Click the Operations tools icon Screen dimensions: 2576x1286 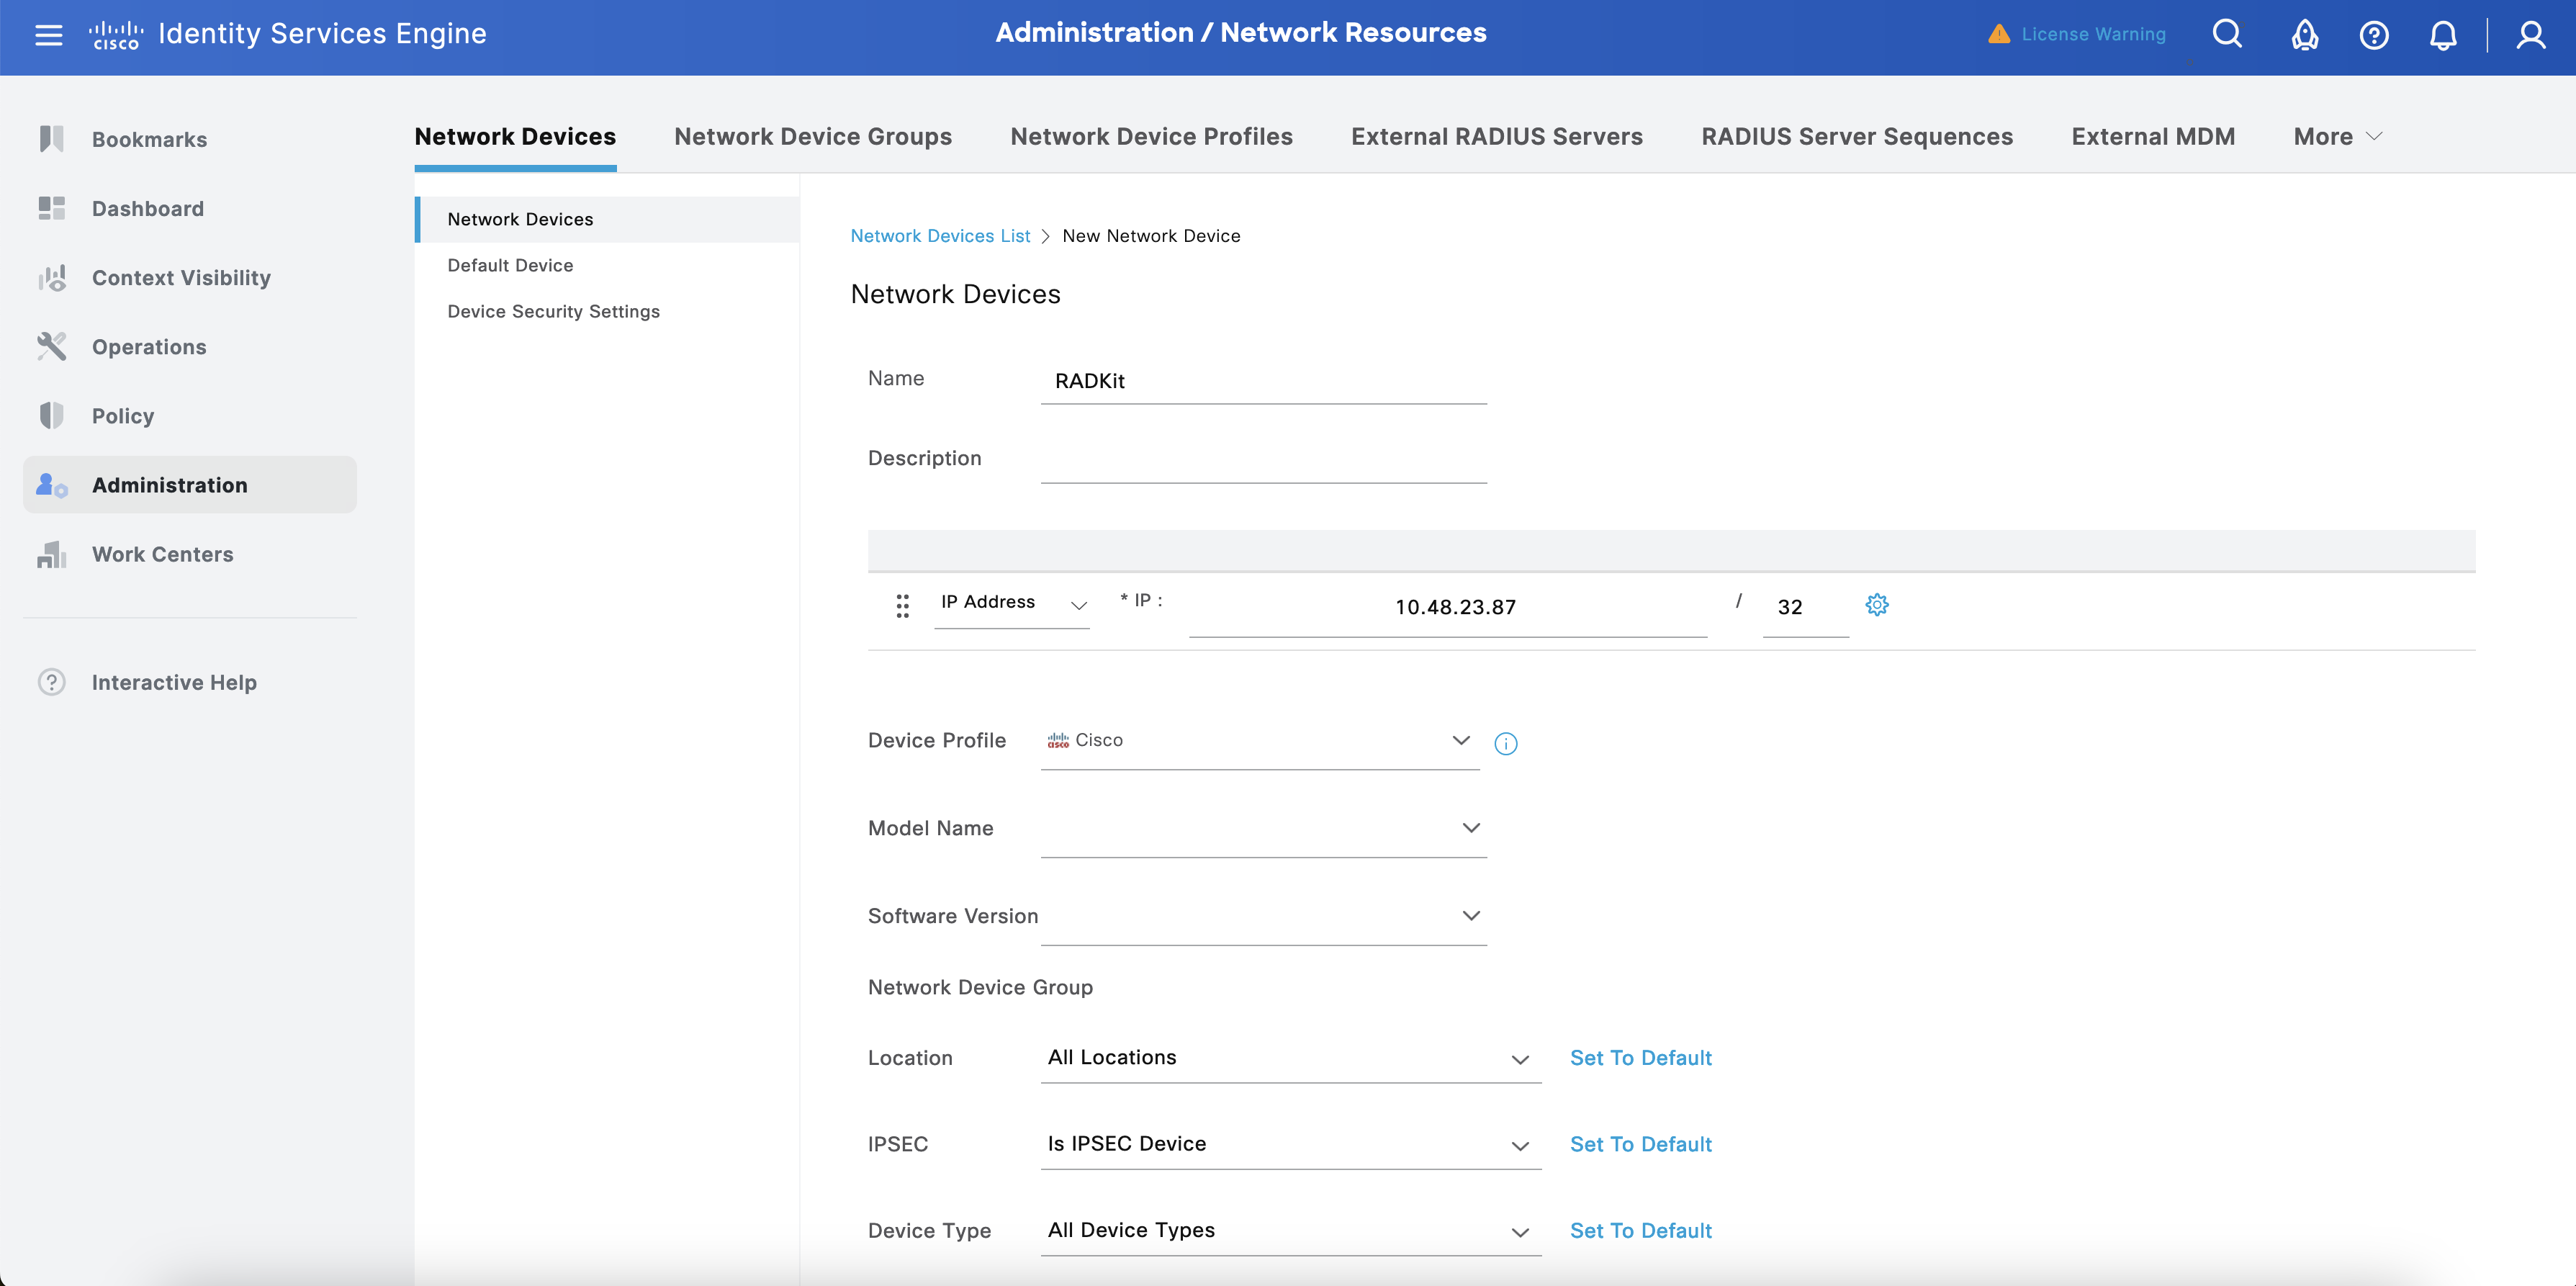point(51,346)
